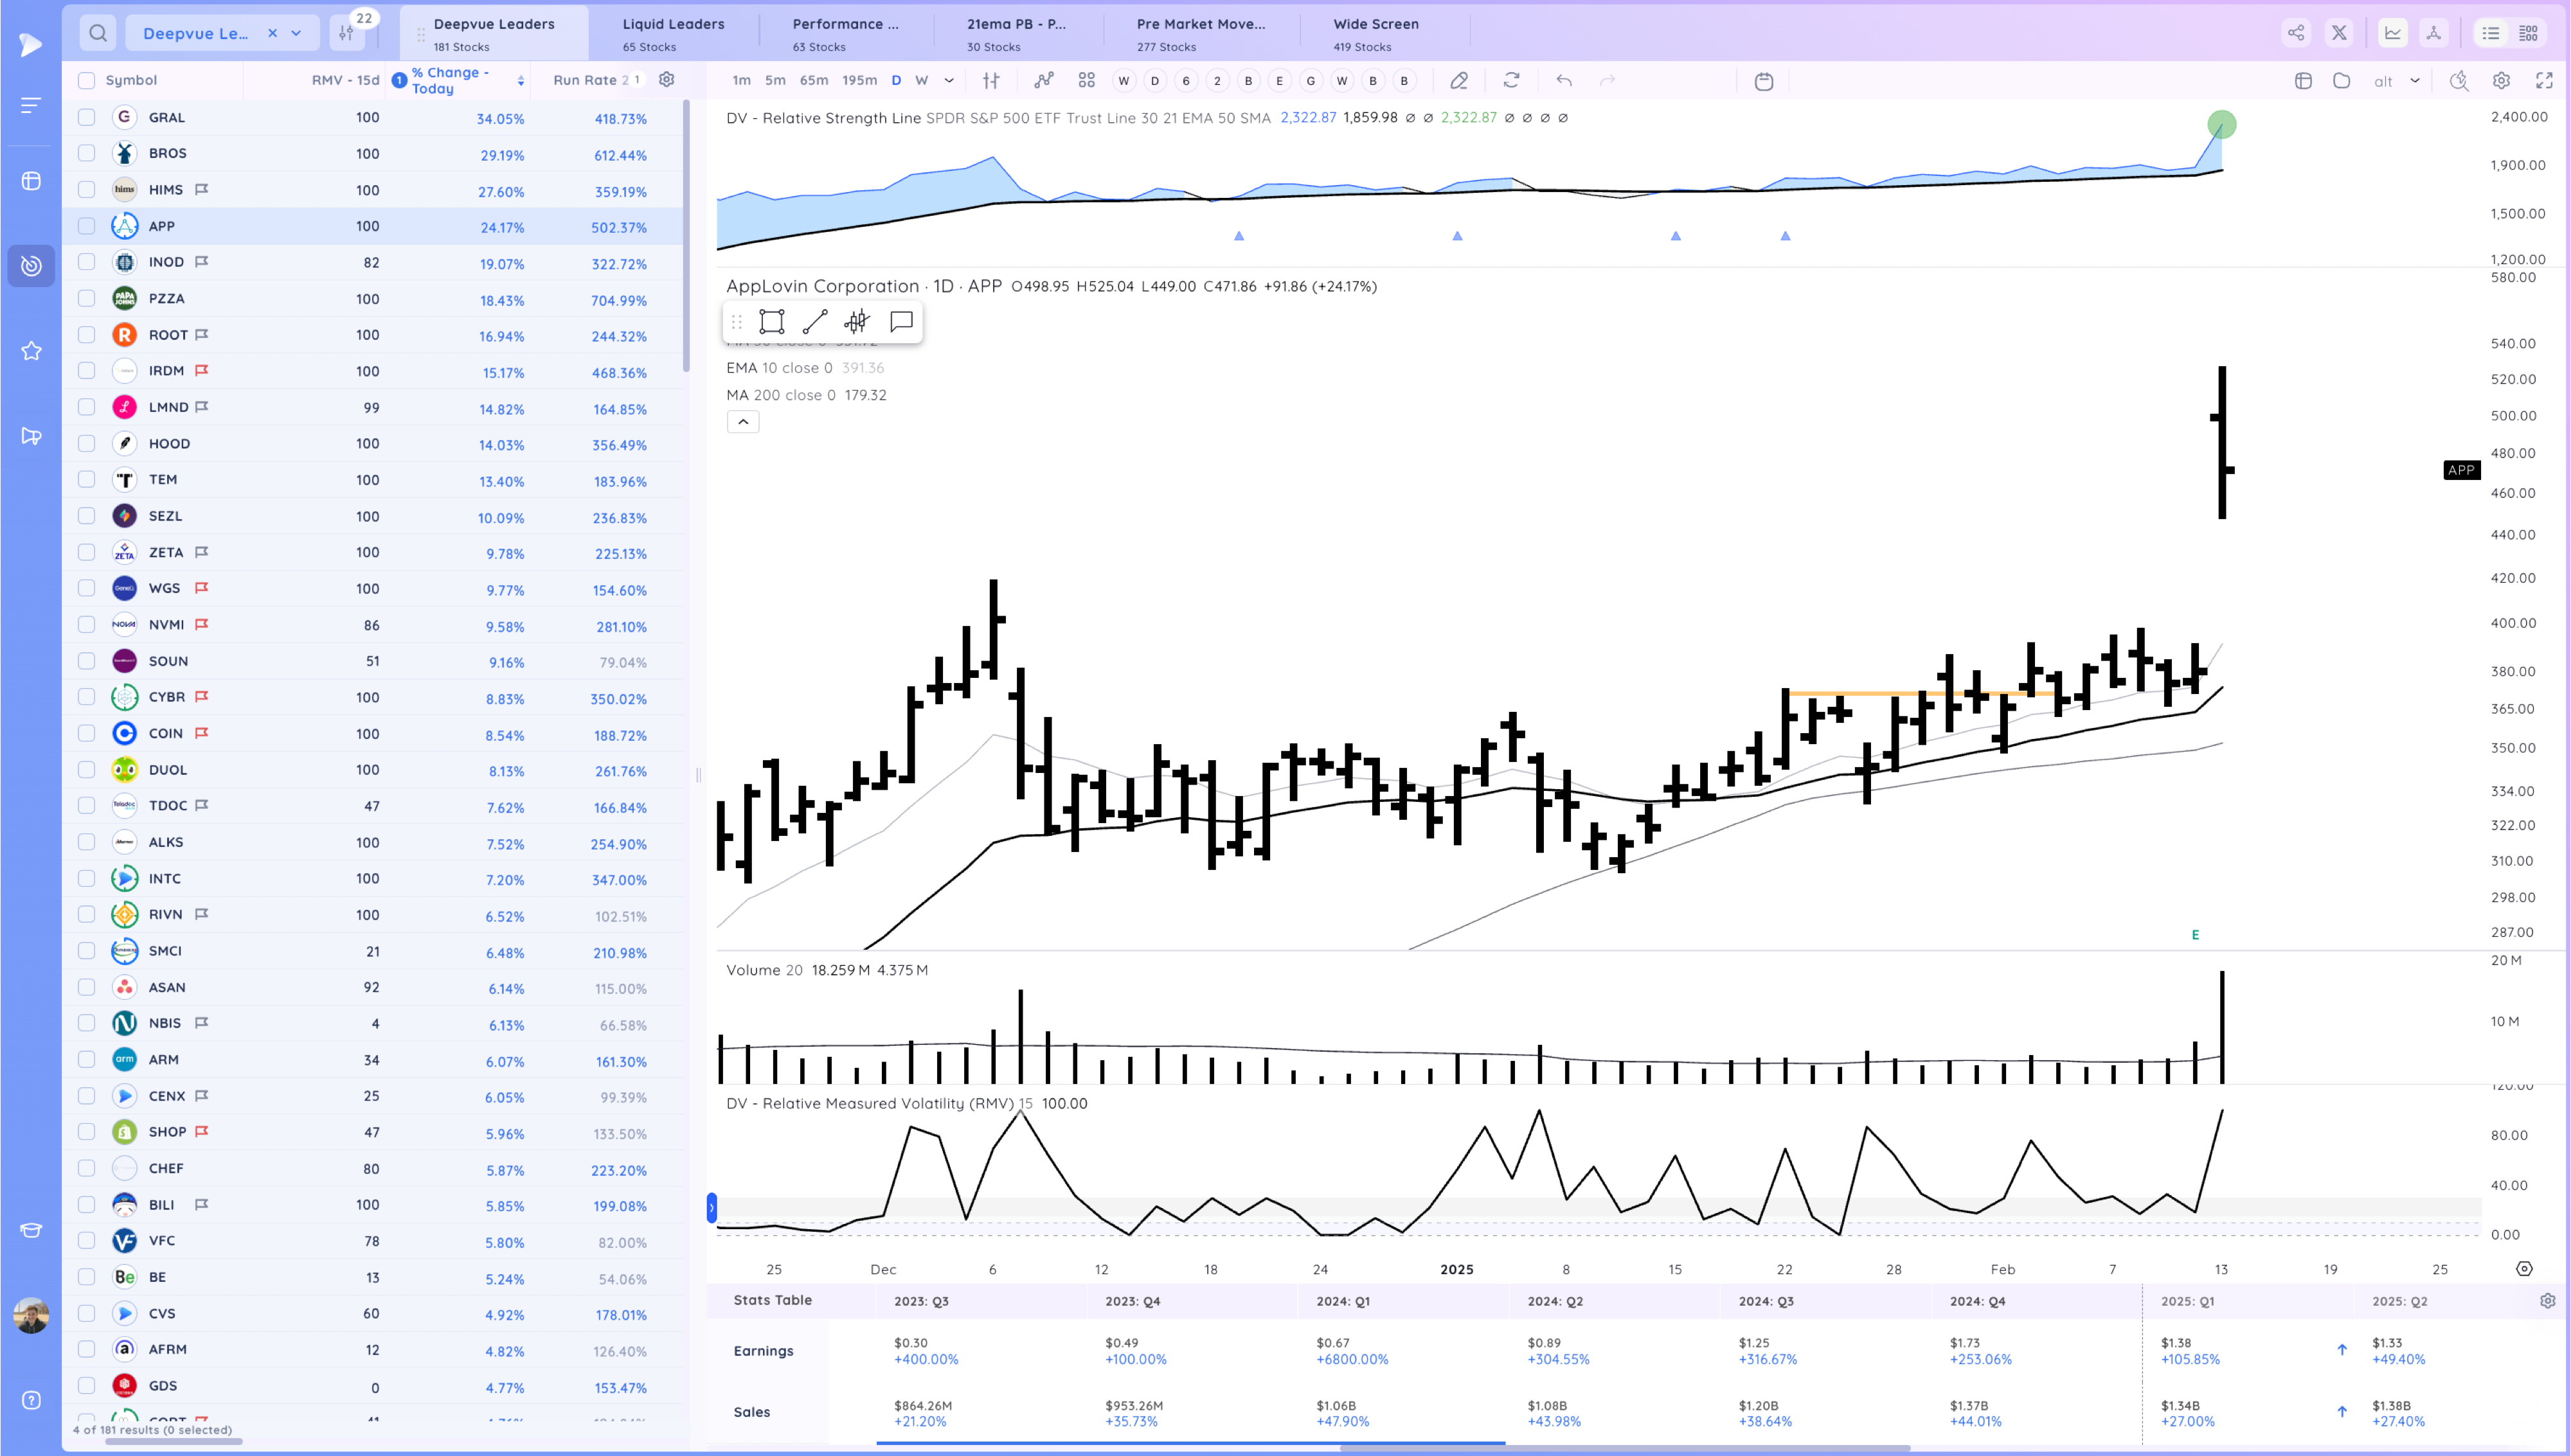Screen dimensions: 2571x1456
Task: Toggle the select-all Symbol checkbox
Action: click(87, 80)
